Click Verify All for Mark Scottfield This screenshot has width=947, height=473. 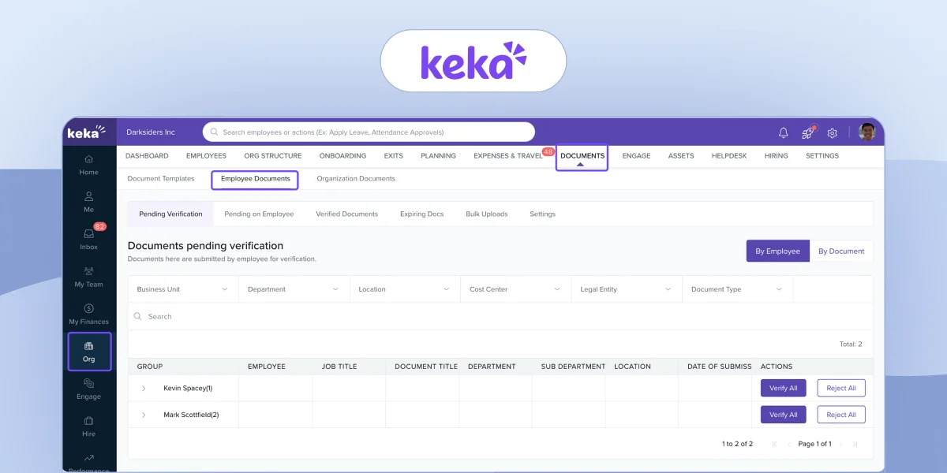click(784, 415)
